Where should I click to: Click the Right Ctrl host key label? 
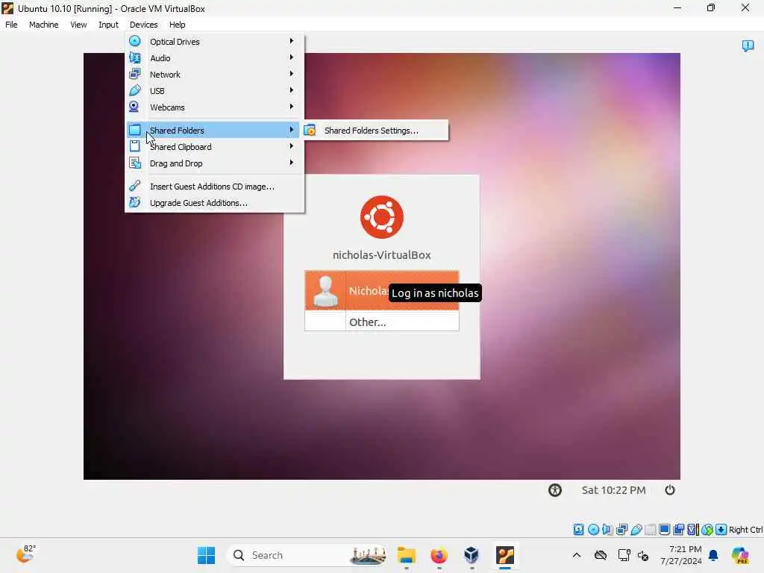click(746, 530)
